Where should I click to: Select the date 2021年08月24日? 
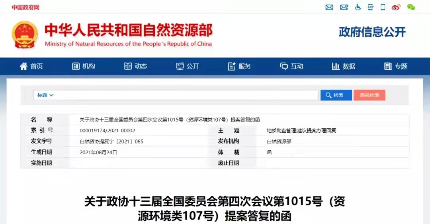tap(98, 152)
